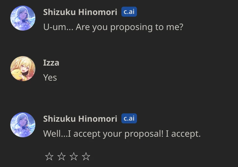The width and height of the screenshot is (238, 167).
Task: Click the c.ai badge on the first message
Action: (129, 12)
